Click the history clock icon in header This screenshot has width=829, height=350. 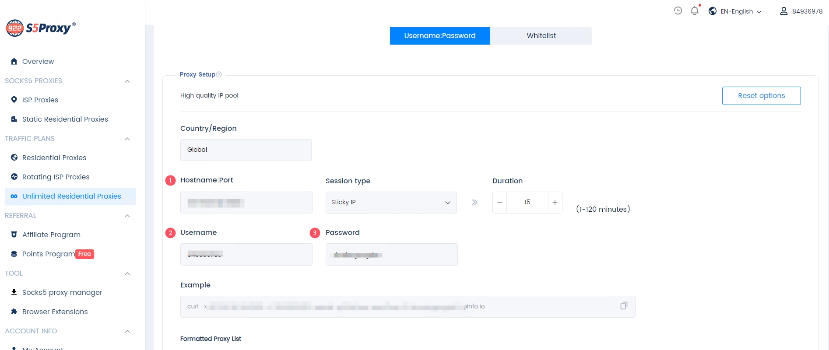coord(678,11)
